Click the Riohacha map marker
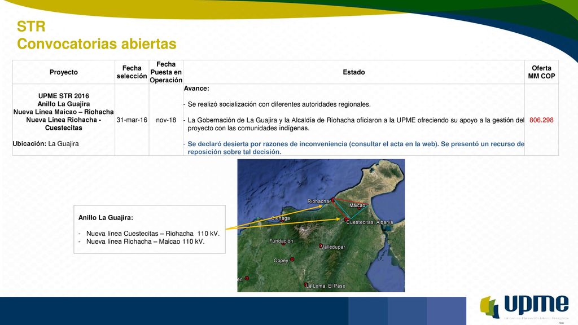The image size is (578, 325). [333, 200]
